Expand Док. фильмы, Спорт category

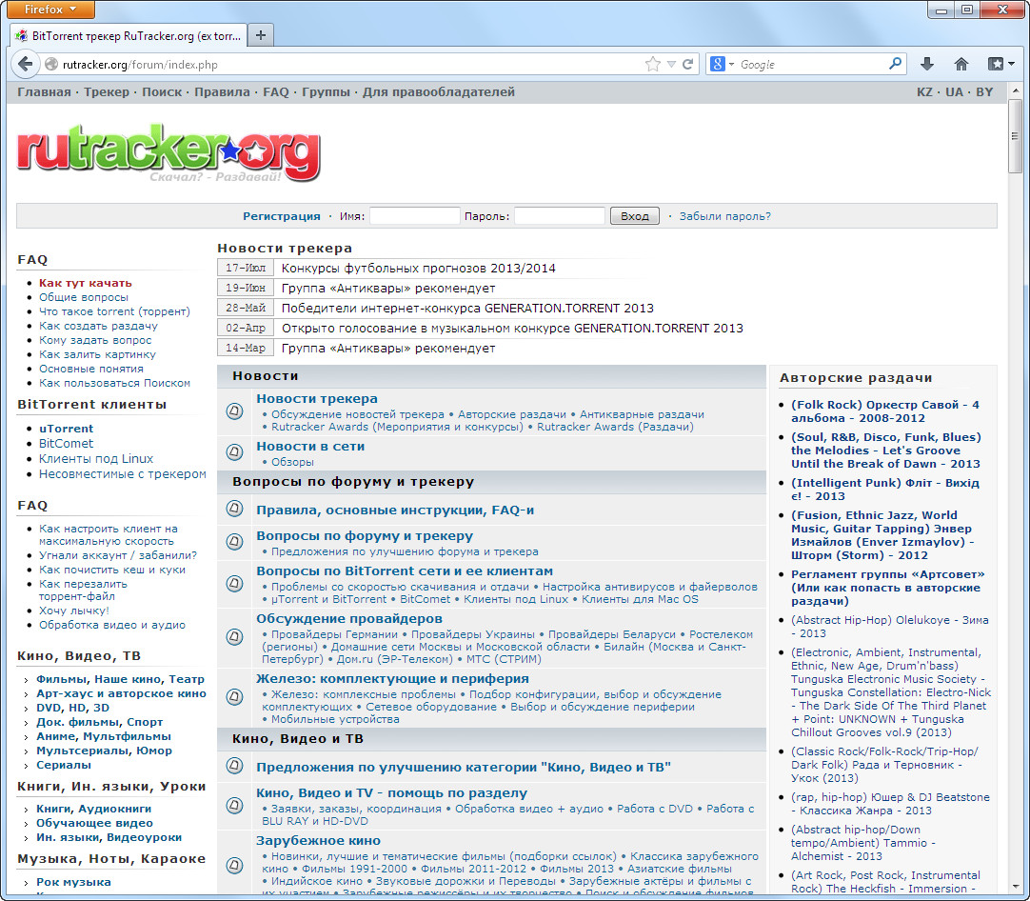pyautogui.click(x=99, y=722)
